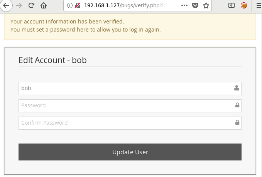This screenshot has height=177, width=262.
Task: Open page actions three-dot menu
Action: point(184,6)
